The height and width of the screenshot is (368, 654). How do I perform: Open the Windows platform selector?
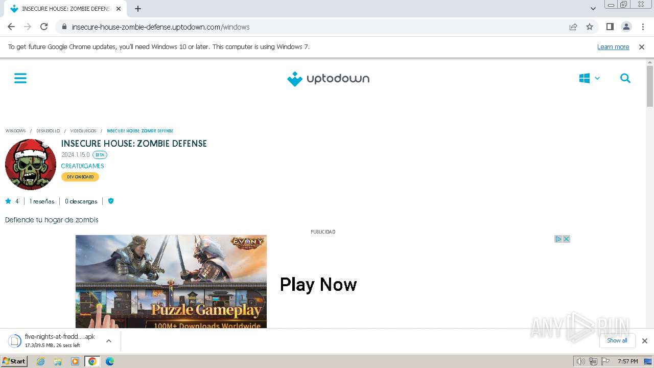coord(590,78)
